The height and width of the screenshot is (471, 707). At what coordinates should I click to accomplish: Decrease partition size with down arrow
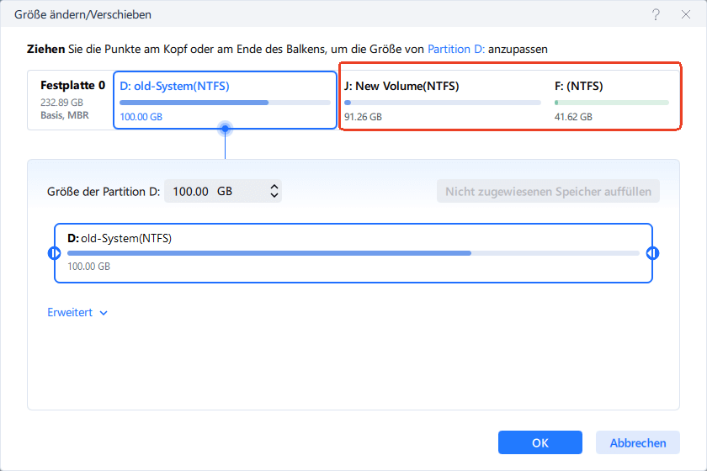(274, 197)
